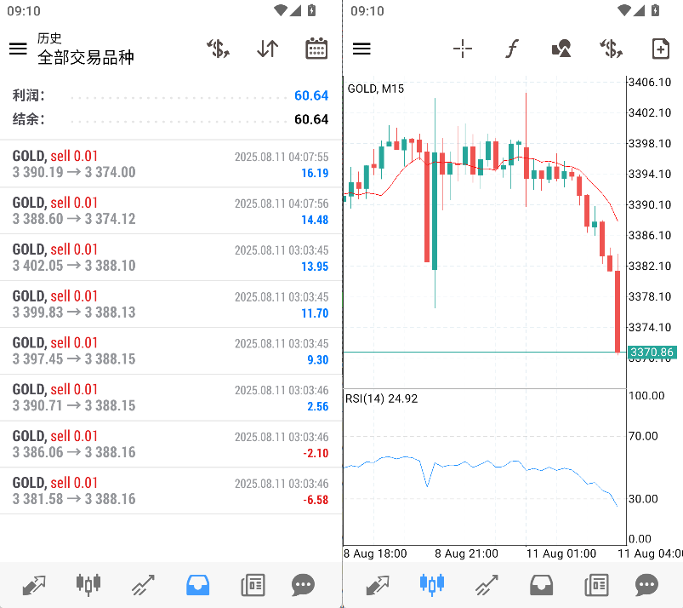Tap the RSI(14) indicator label
This screenshot has width=683, height=608.
coord(381,399)
